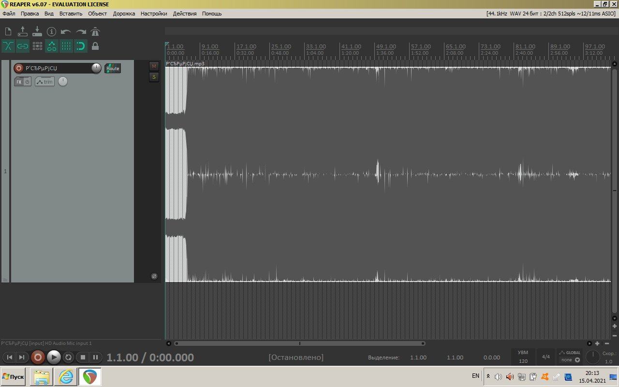This screenshot has height=387, width=619.
Task: Open project settings via the info icon
Action: (52, 32)
